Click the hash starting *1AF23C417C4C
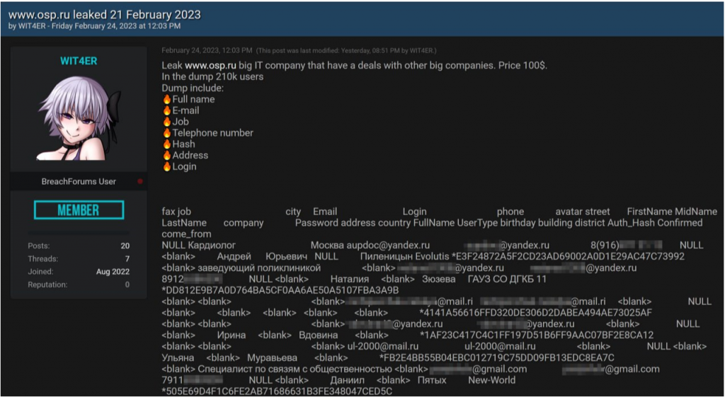 click(x=537, y=335)
